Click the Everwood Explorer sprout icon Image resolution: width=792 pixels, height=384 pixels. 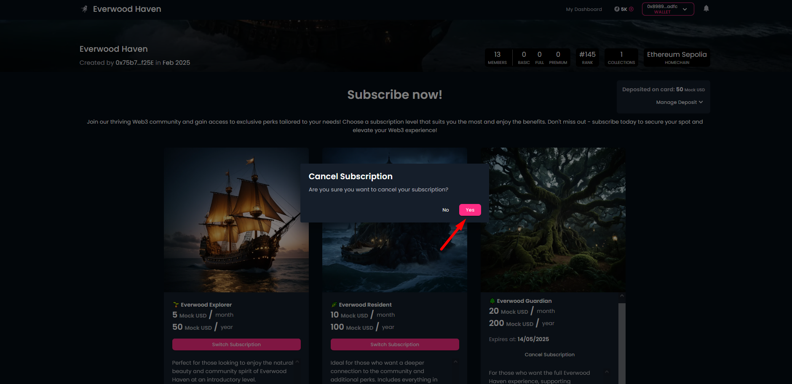point(176,305)
